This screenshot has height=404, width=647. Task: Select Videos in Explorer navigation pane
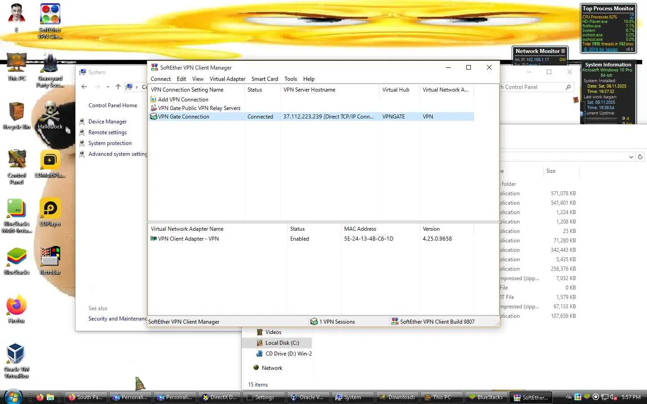pyautogui.click(x=273, y=332)
